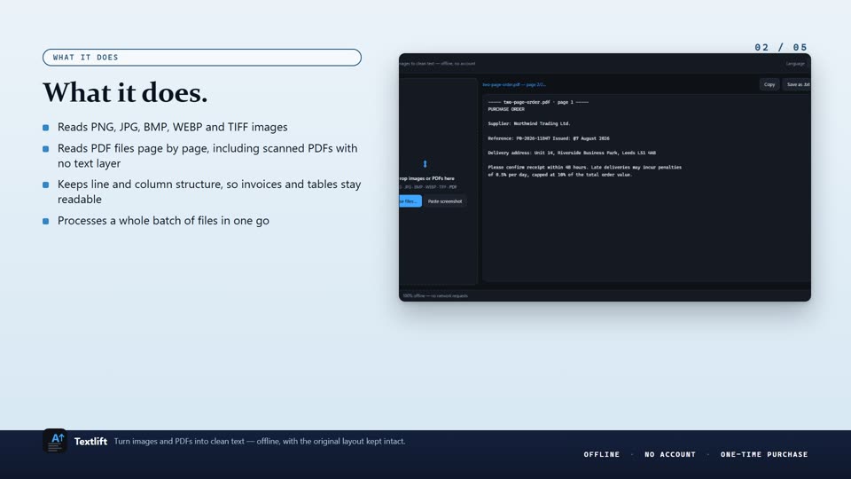Image resolution: width=851 pixels, height=479 pixels.
Task: Click the extracted text output area
Action: [646, 187]
